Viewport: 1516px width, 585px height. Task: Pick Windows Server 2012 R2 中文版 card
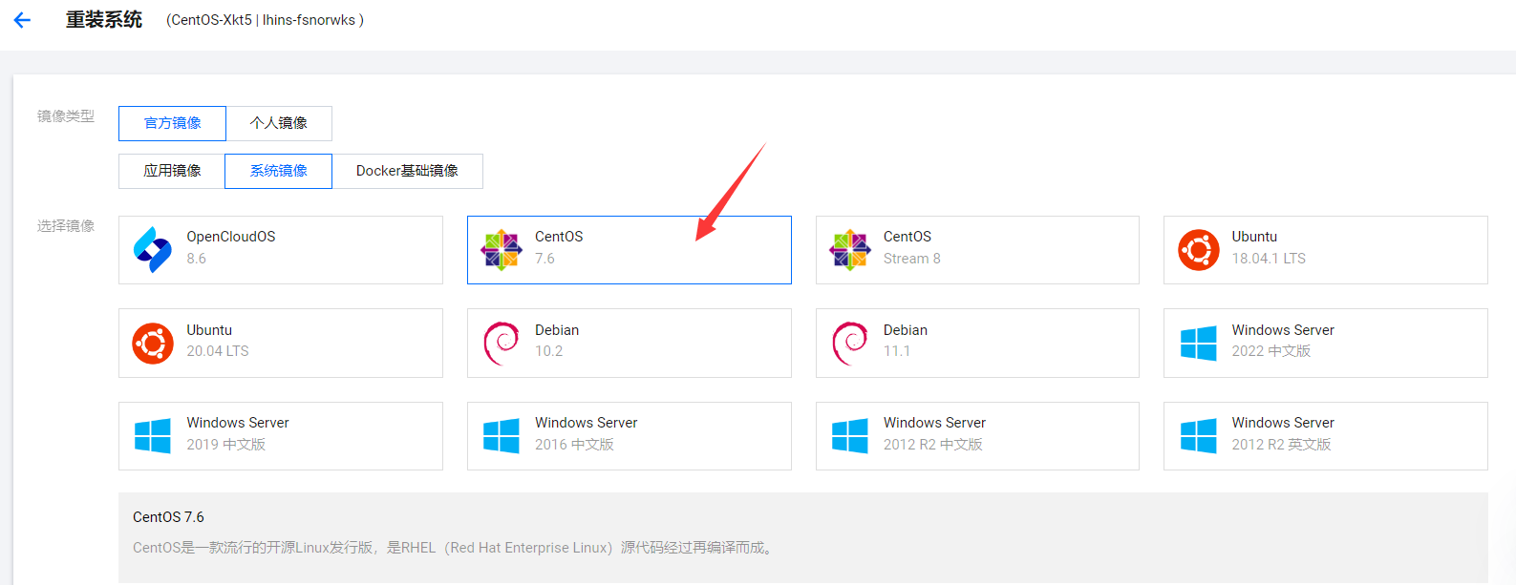(977, 436)
